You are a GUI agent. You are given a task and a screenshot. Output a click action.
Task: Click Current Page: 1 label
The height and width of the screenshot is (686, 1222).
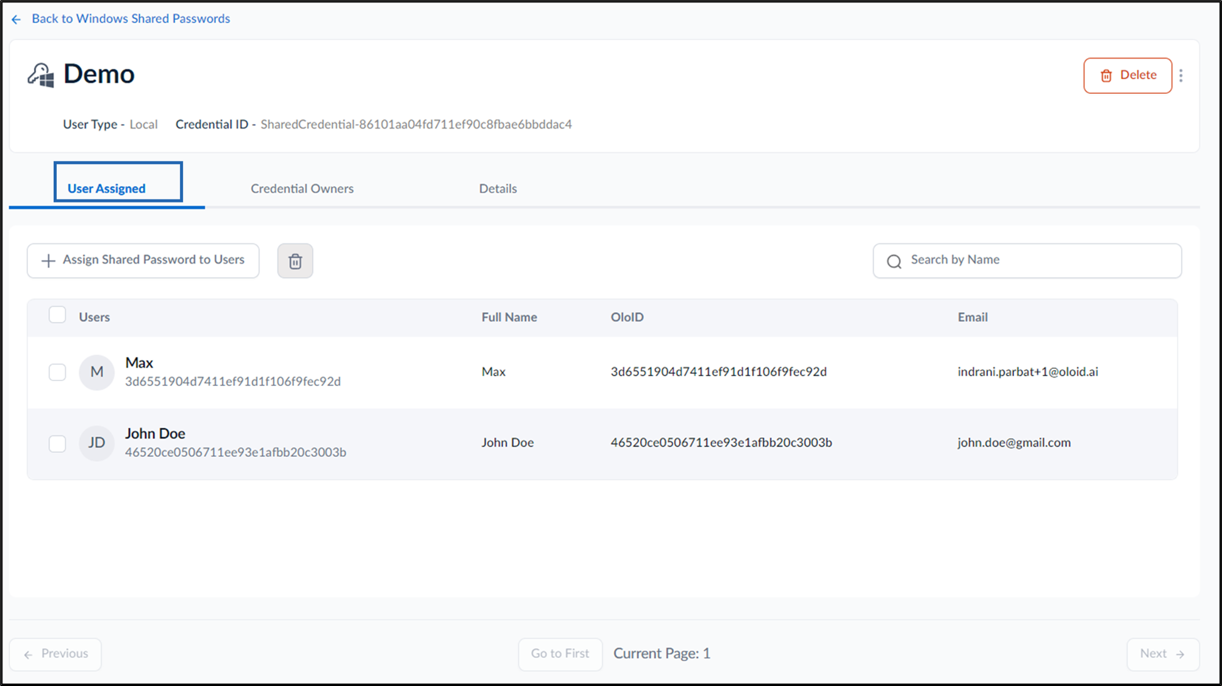coord(662,654)
